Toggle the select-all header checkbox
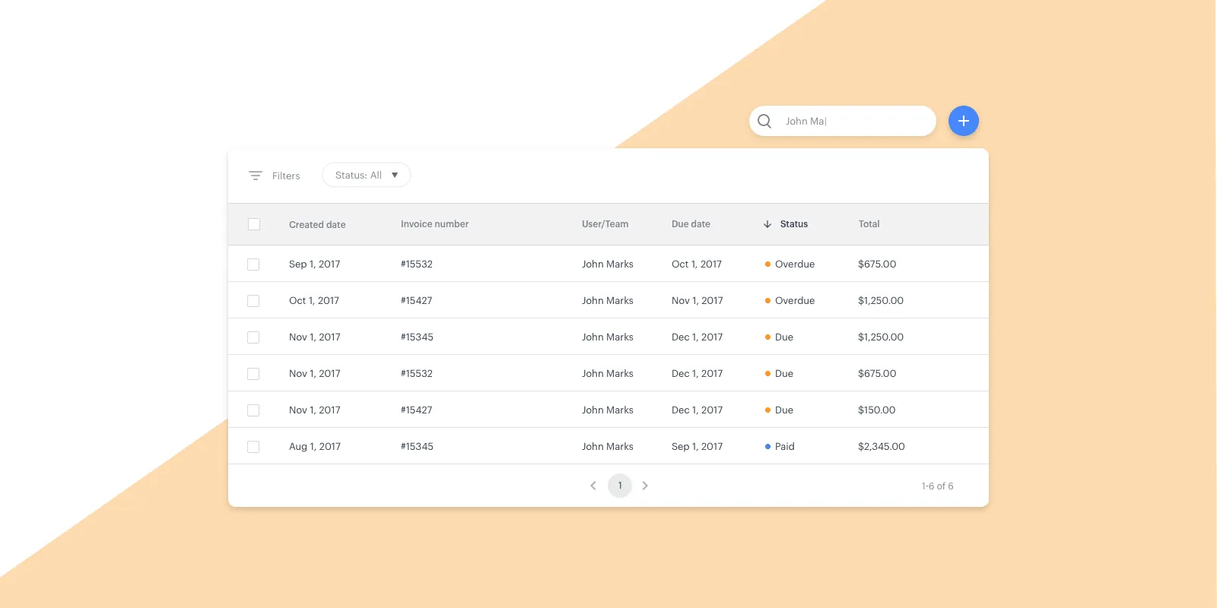 click(254, 224)
